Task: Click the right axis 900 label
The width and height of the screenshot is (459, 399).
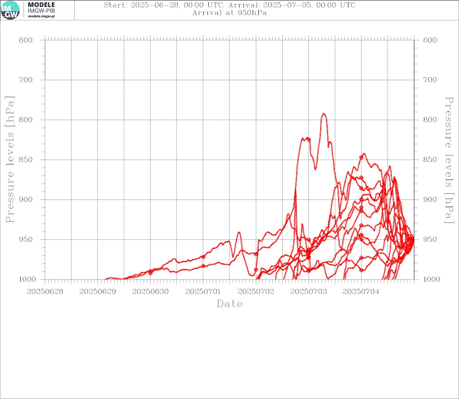Action: pos(430,199)
